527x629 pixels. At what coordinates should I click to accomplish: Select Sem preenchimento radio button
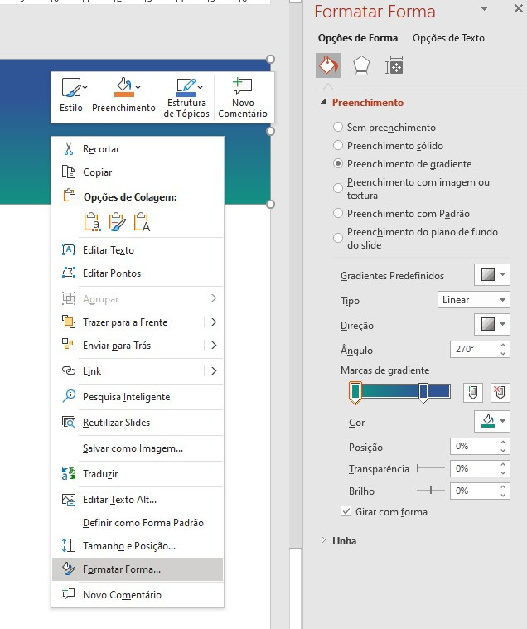(x=338, y=127)
